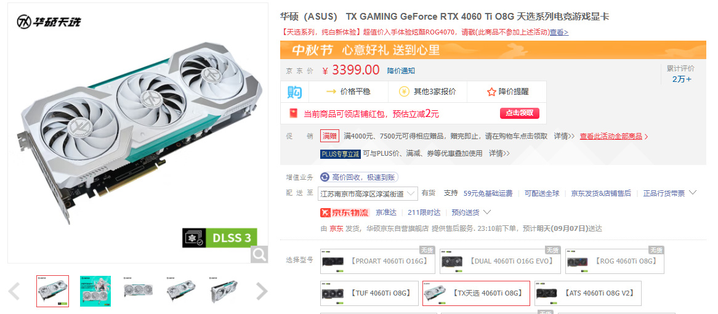718x314 pixels.
Task: Click the magnifier zoom icon on product image
Action: 259,254
